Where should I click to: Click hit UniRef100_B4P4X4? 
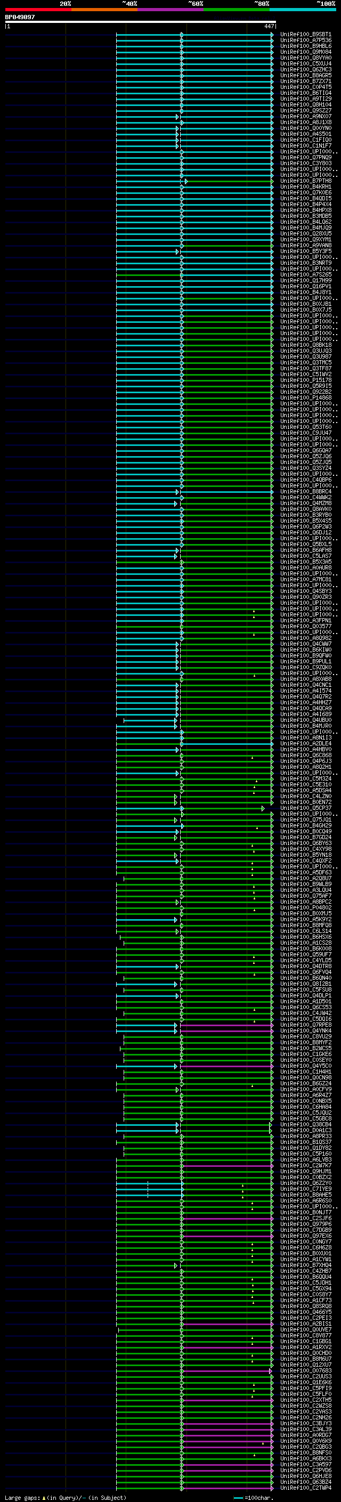coord(306,204)
